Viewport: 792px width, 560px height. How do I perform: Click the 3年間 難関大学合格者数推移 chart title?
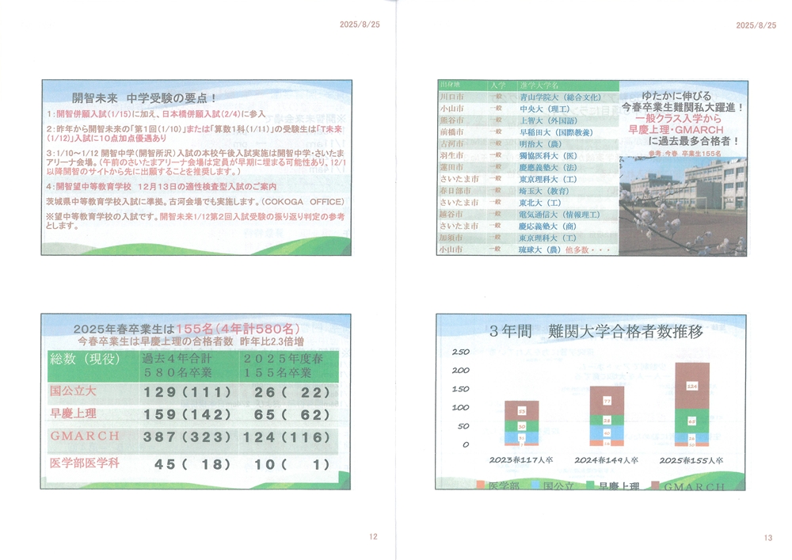coord(596,332)
